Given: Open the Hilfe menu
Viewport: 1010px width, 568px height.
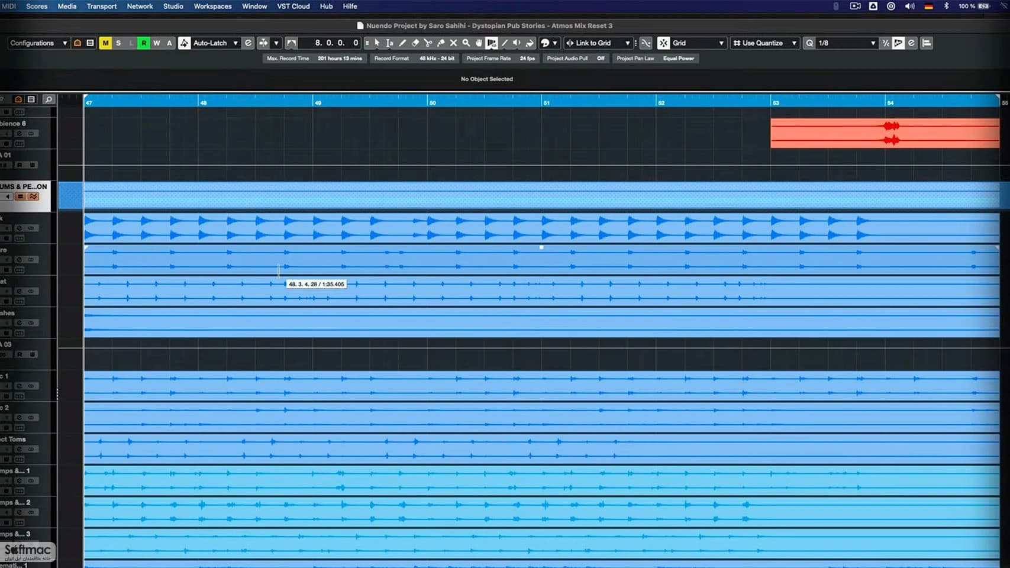Looking at the screenshot, I should [350, 6].
